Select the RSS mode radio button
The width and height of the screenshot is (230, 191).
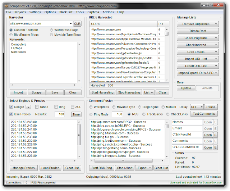129,114
